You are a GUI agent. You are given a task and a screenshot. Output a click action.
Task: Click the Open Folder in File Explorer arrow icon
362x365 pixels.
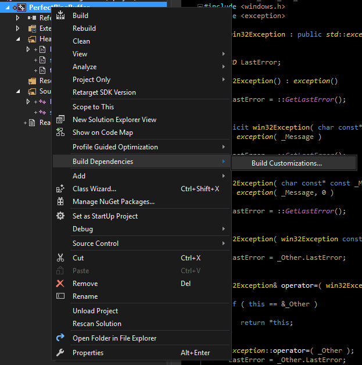click(60, 338)
